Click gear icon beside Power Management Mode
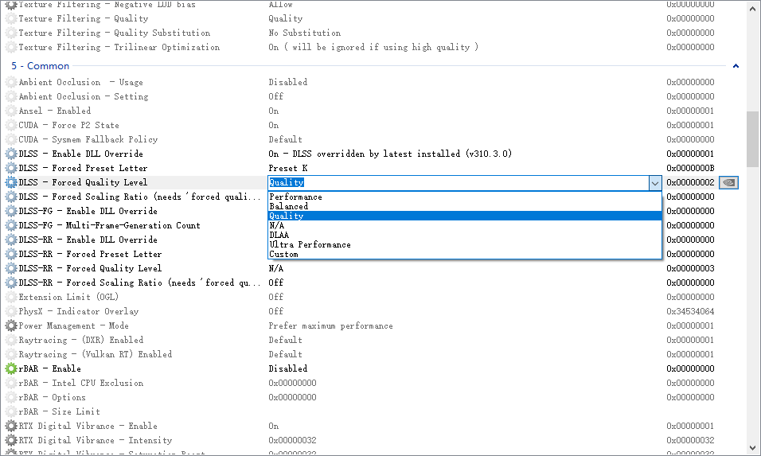The height and width of the screenshot is (456, 761). click(x=11, y=325)
